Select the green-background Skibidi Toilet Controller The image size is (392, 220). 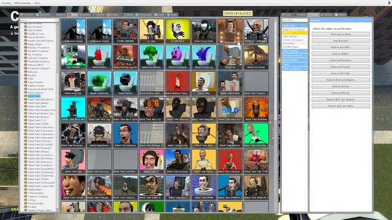[x=256, y=135]
